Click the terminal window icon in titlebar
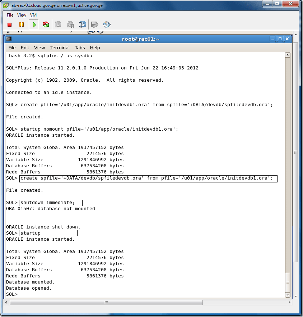The image size is (303, 317). [x=9, y=39]
